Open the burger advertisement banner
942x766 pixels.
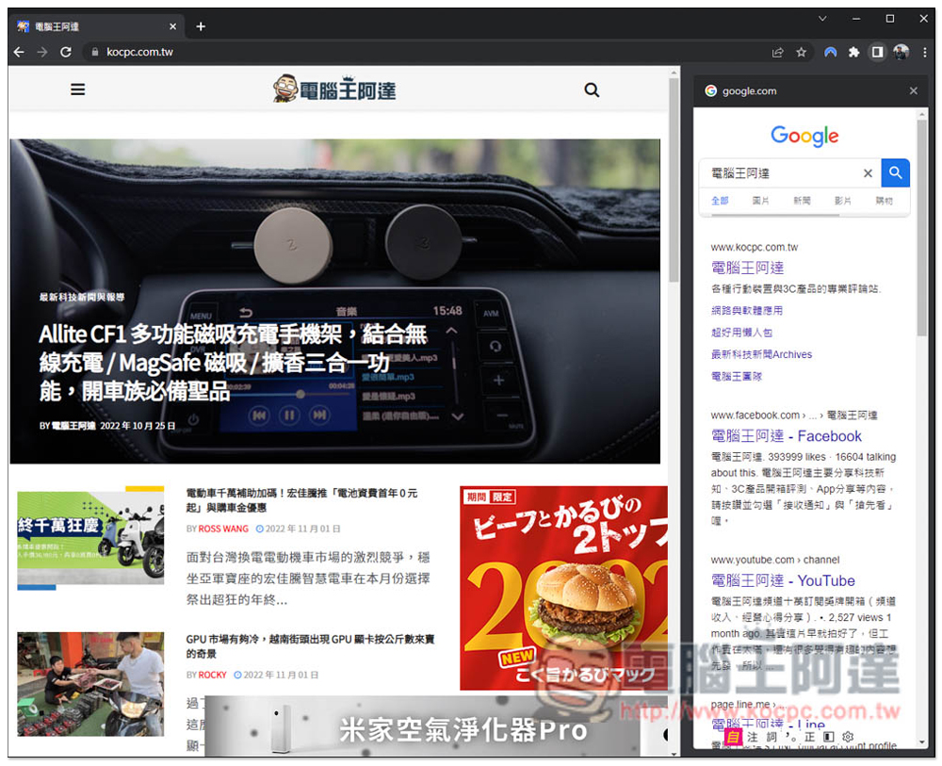point(563,588)
